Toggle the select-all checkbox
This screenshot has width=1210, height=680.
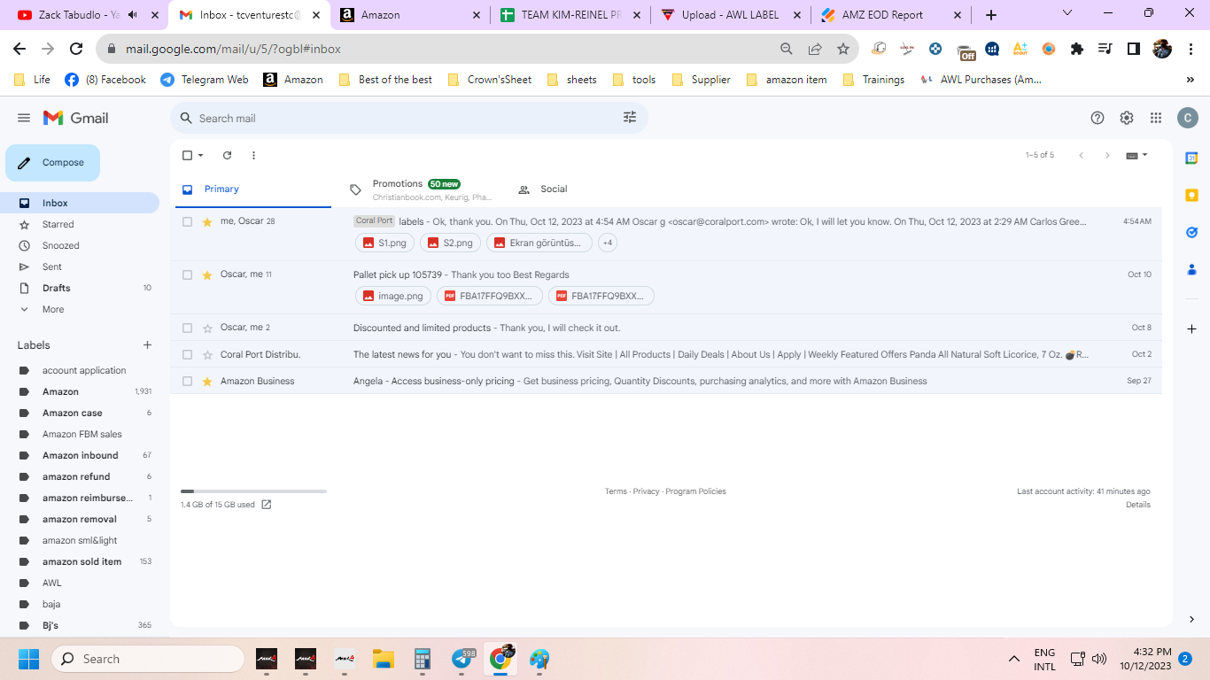coord(187,155)
